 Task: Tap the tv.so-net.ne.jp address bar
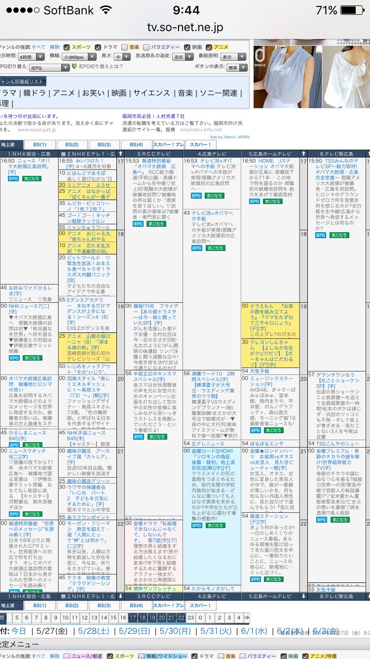point(185,29)
